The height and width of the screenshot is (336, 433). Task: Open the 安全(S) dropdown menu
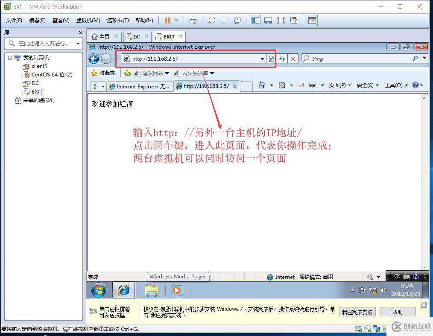coord(368,85)
